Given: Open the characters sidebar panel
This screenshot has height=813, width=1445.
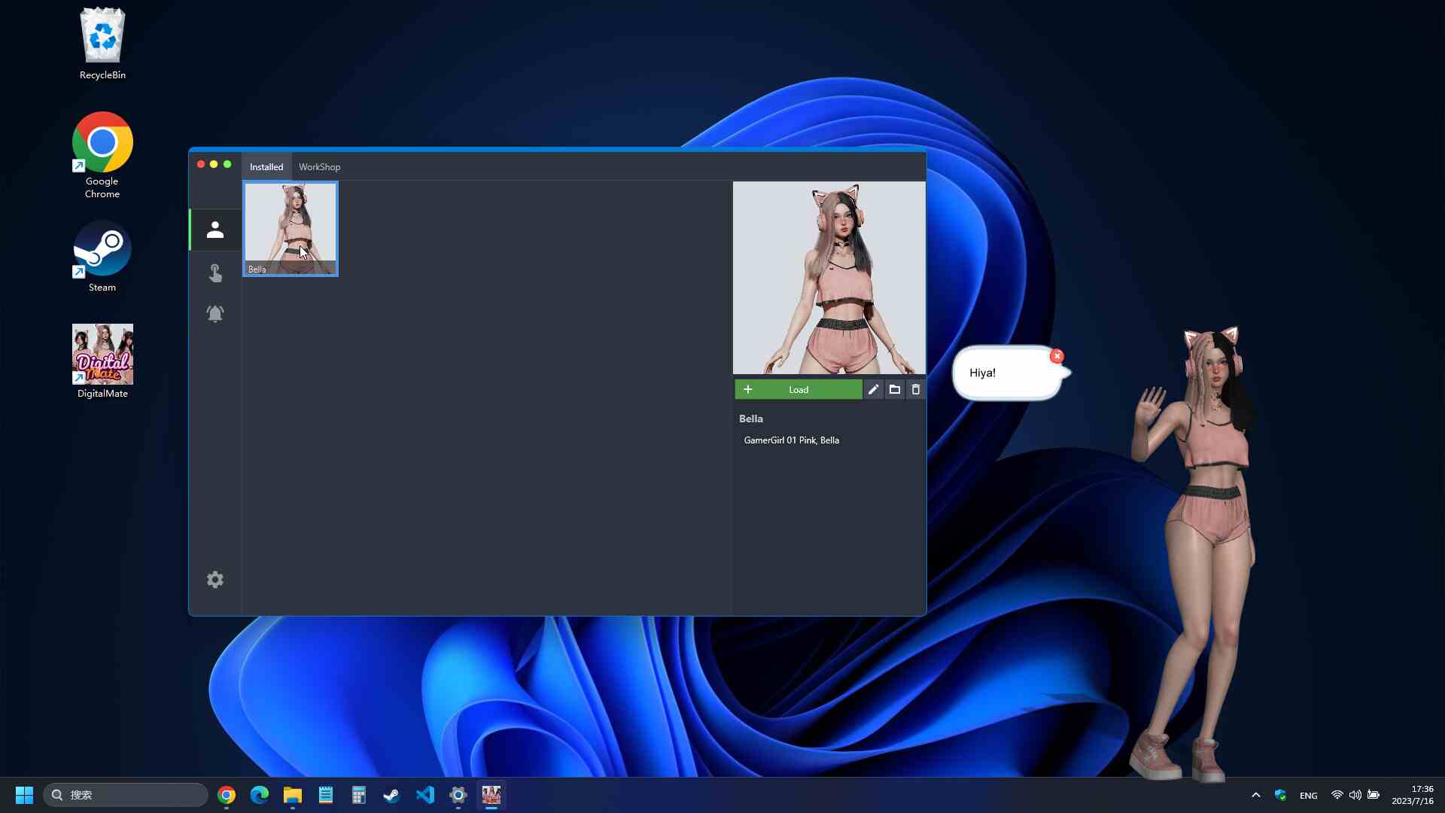Looking at the screenshot, I should pos(215,230).
